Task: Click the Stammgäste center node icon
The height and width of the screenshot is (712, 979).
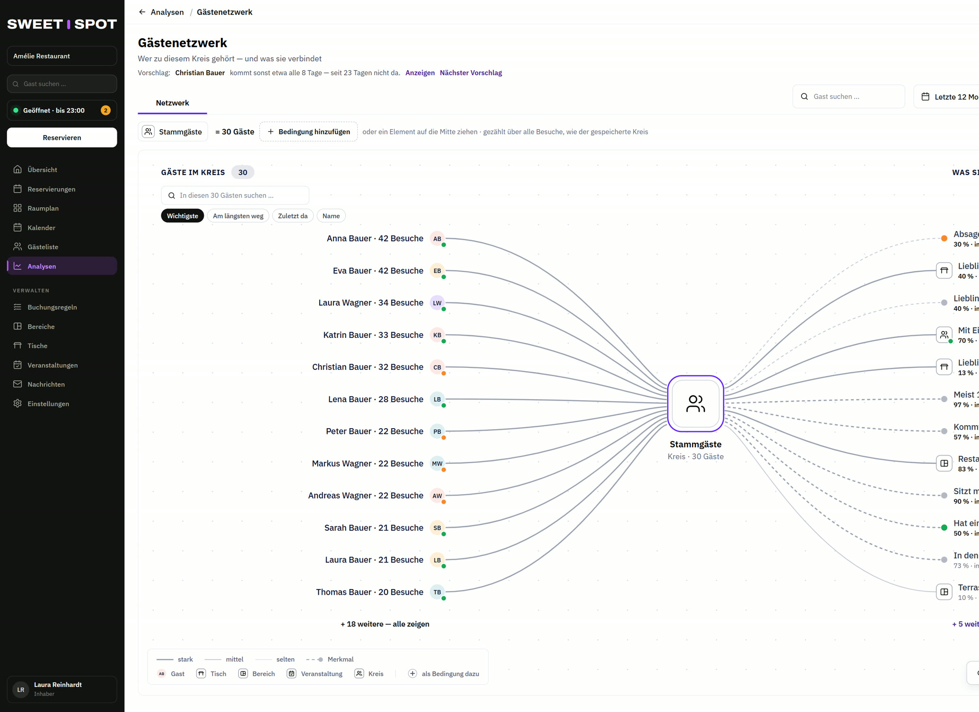Action: 695,403
